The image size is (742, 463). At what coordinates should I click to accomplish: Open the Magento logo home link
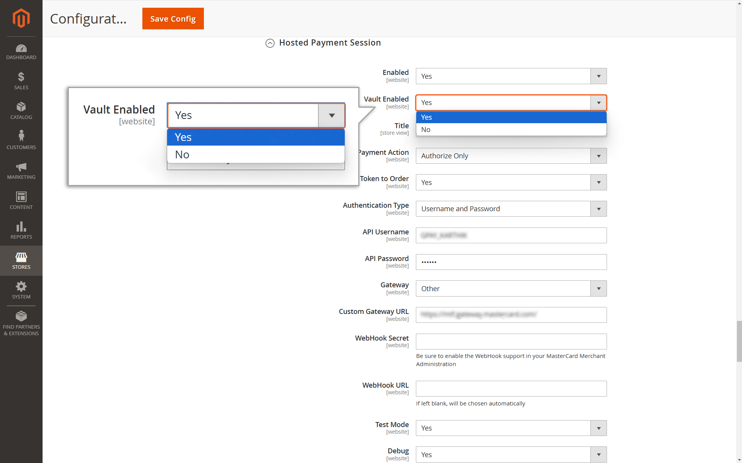[21, 18]
